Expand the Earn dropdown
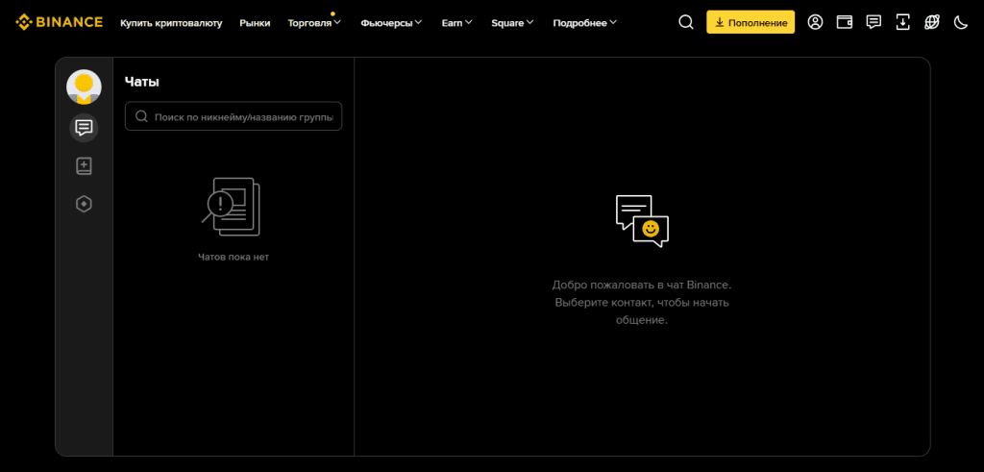Screen dimensions: 984x472 coord(456,23)
